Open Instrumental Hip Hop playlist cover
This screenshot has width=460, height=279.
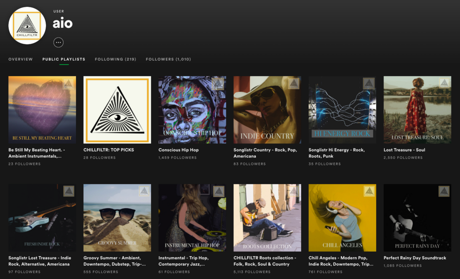(x=192, y=218)
